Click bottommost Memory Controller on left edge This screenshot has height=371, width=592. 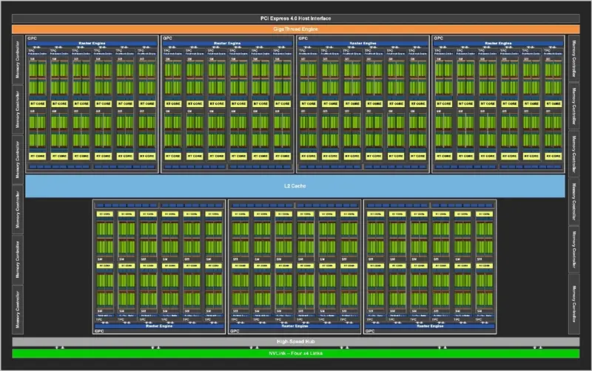pyautogui.click(x=17, y=310)
